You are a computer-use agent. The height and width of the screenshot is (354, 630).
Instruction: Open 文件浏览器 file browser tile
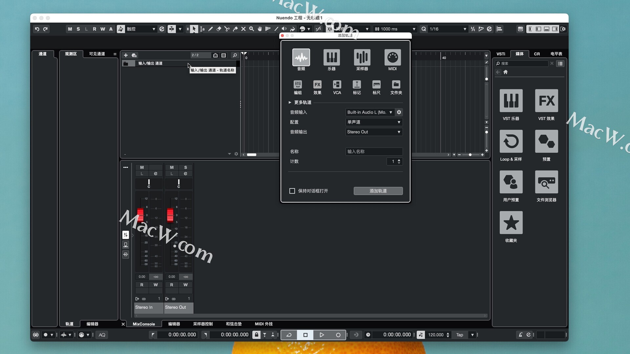546,182
